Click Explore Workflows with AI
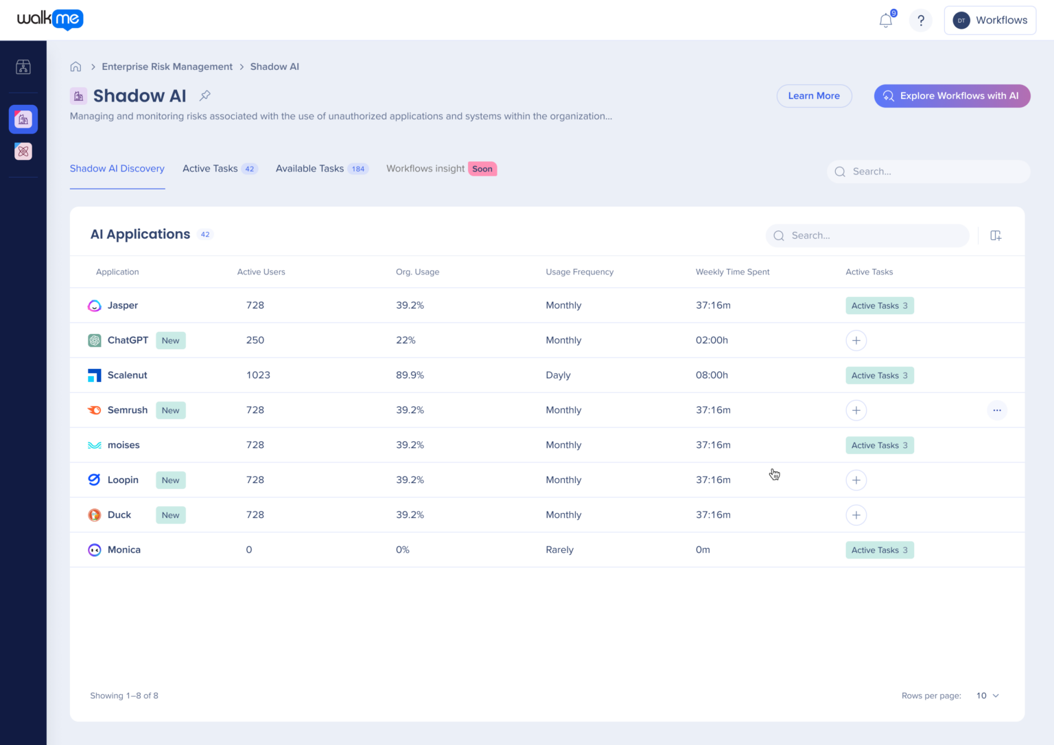 coord(952,96)
